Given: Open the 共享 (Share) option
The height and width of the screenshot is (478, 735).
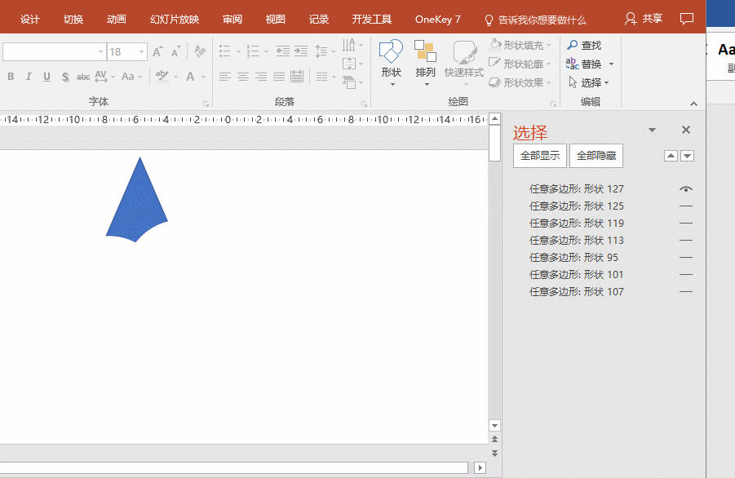Looking at the screenshot, I should 643,19.
